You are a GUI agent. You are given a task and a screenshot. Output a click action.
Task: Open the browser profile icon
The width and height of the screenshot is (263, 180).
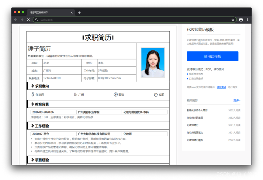tap(241, 20)
